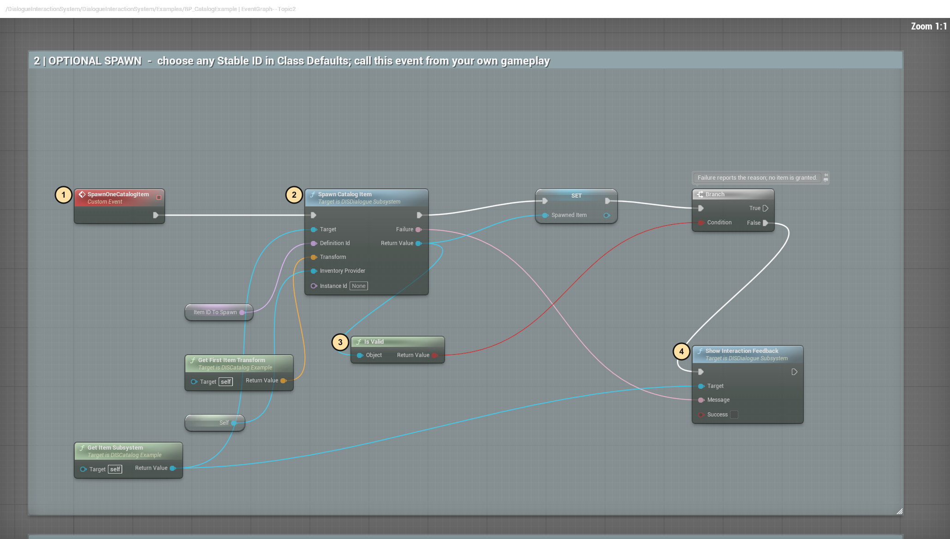Click the Message input pin
The height and width of the screenshot is (539, 950).
701,400
